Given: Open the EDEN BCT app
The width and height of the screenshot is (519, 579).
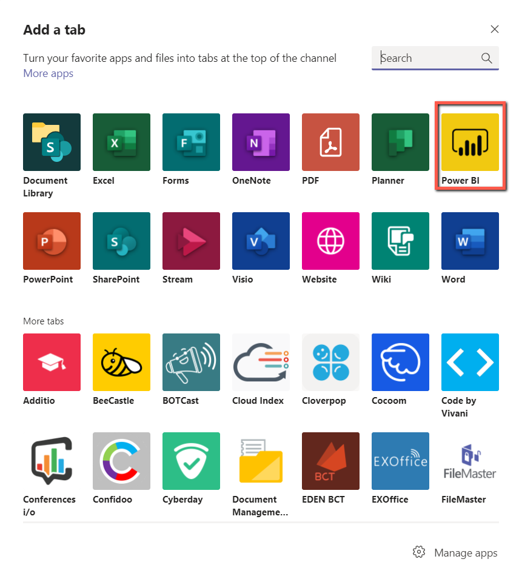Looking at the screenshot, I should click(x=330, y=461).
